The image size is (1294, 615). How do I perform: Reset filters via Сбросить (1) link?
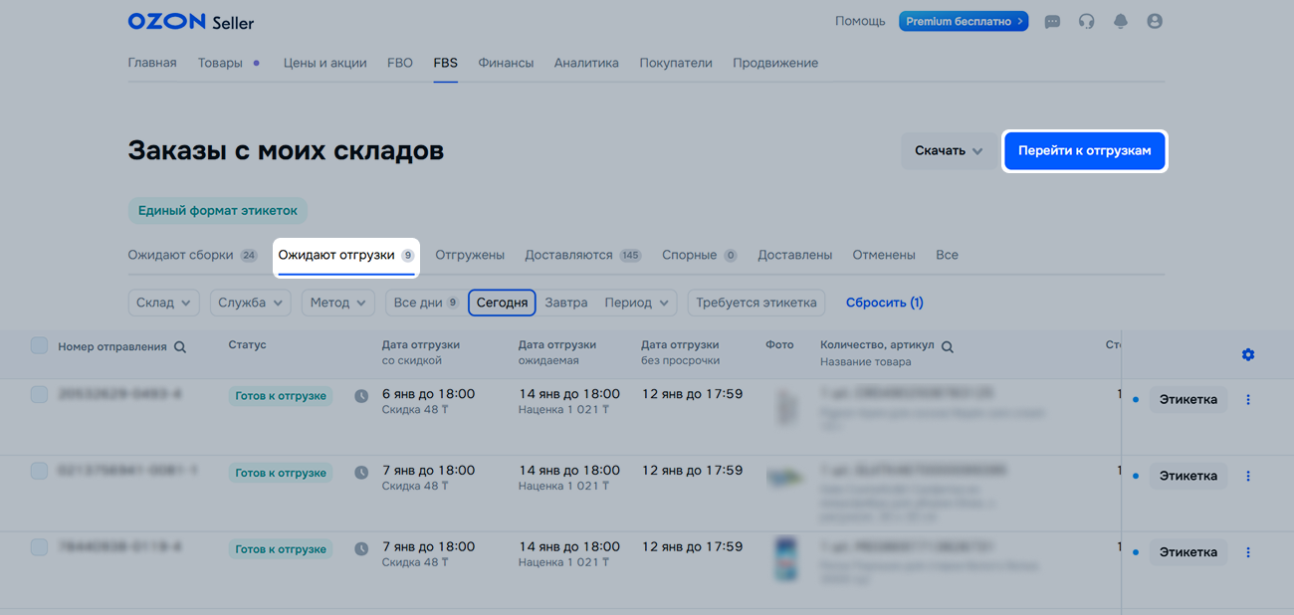click(x=884, y=303)
